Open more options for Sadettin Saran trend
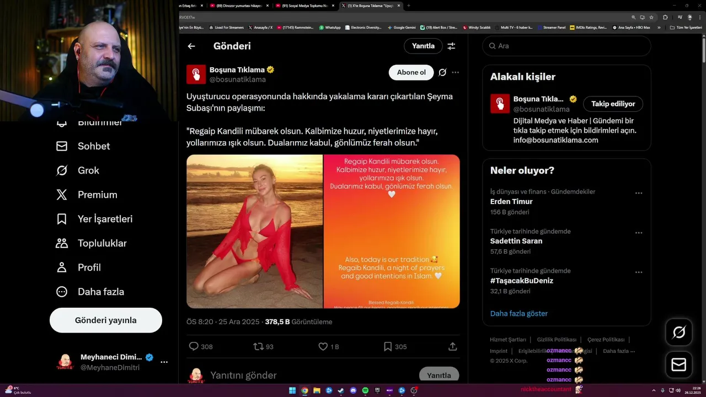The height and width of the screenshot is (397, 706). (639, 233)
